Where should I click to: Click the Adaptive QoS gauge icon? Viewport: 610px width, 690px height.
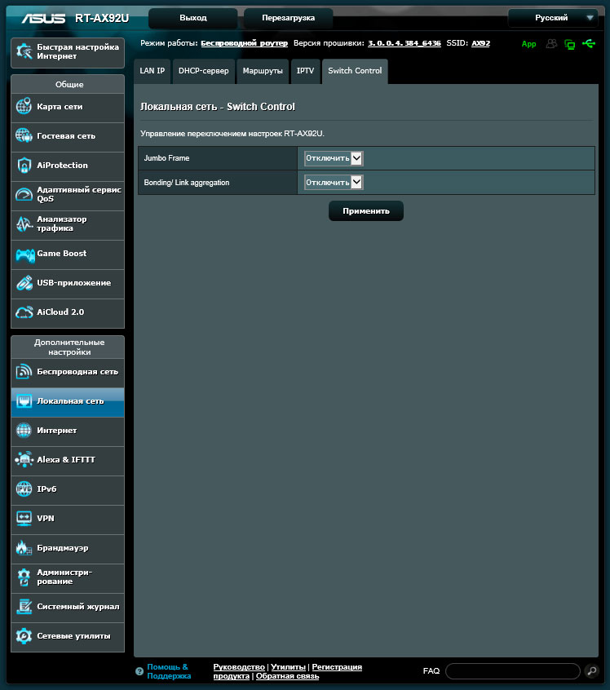pyautogui.click(x=24, y=194)
